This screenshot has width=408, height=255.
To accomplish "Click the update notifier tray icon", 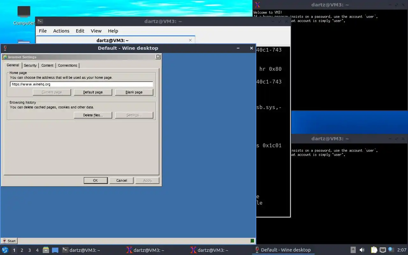I will pos(391,250).
